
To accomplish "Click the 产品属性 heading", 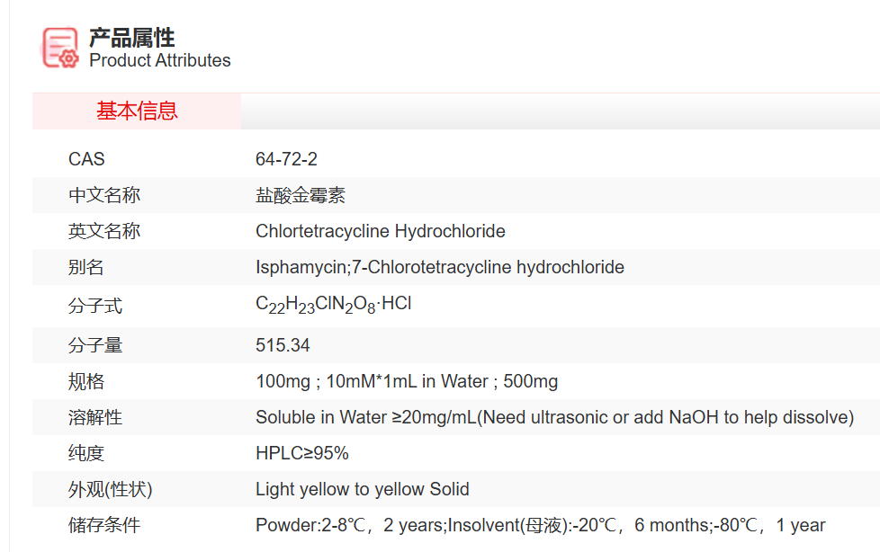I will click(x=131, y=38).
